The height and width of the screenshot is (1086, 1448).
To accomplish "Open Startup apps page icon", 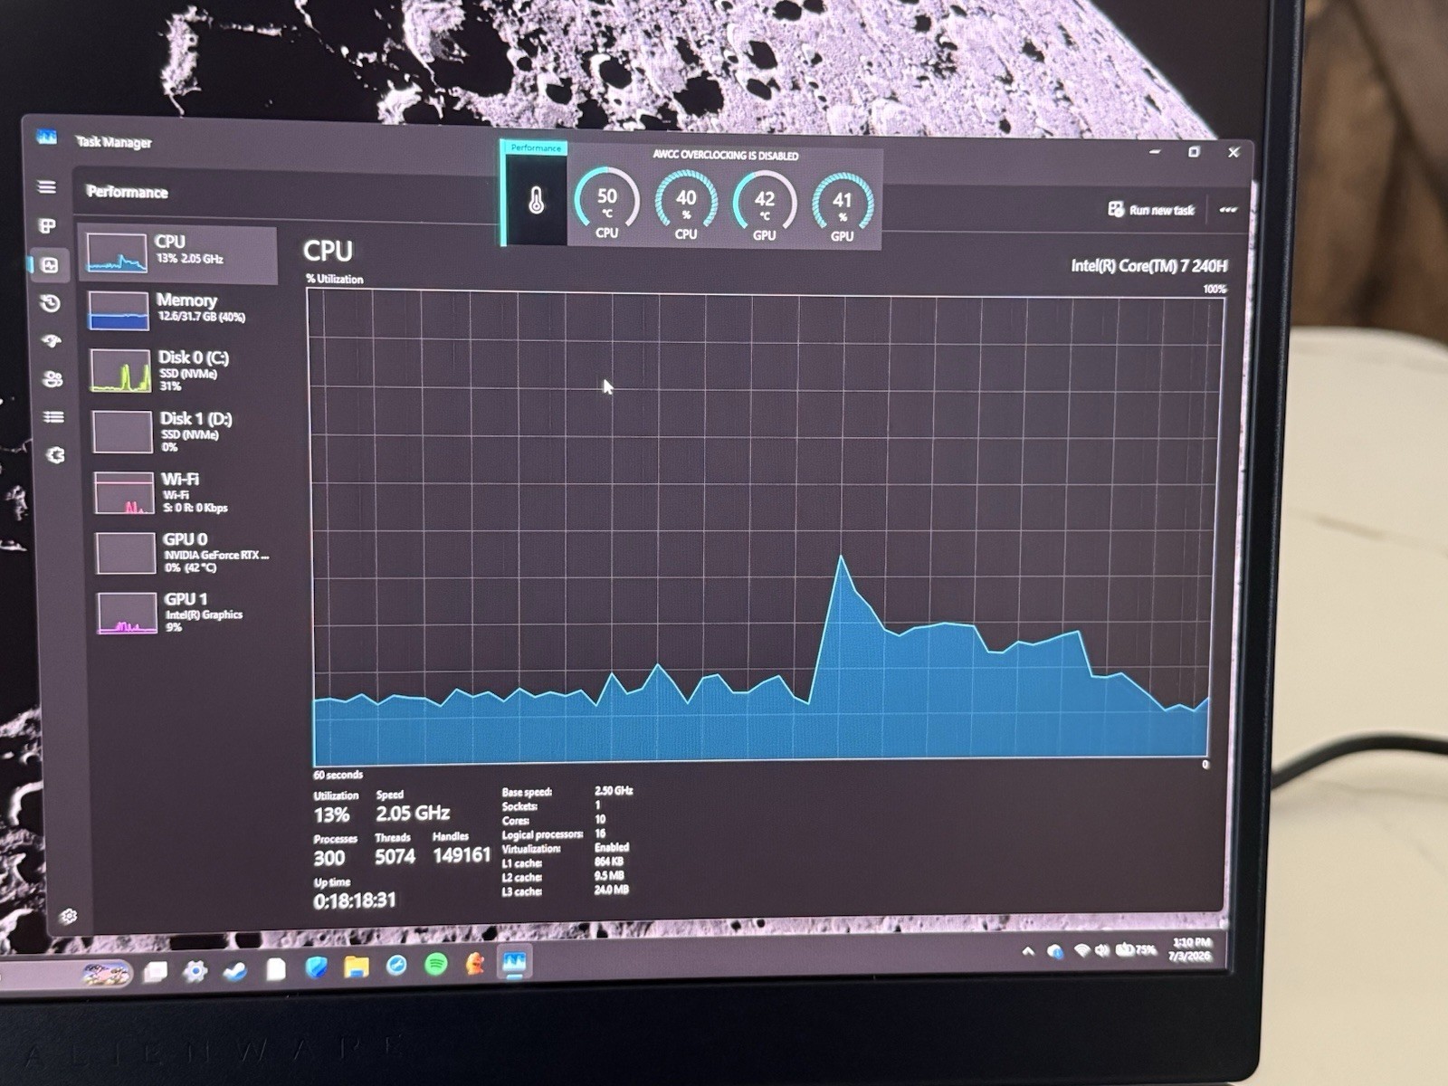I will click(52, 341).
